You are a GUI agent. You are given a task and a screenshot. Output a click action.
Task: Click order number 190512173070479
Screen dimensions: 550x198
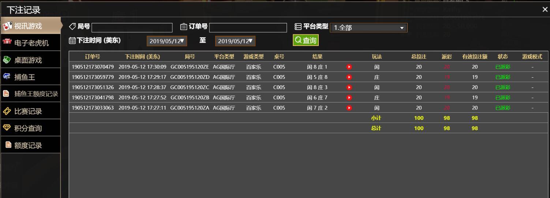pos(93,67)
